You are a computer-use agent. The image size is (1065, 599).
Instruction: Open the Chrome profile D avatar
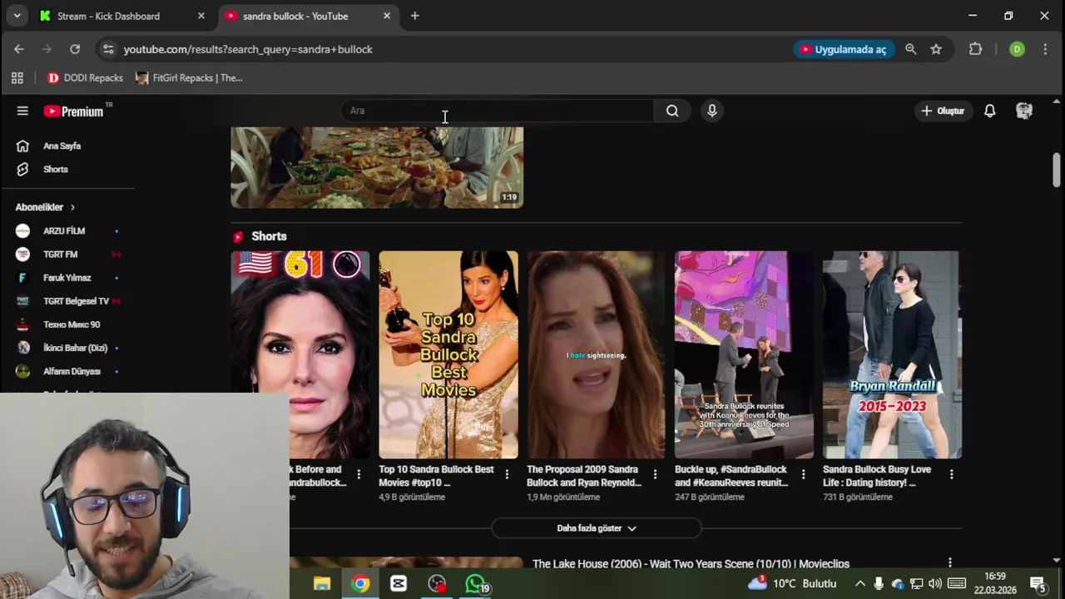[1017, 49]
